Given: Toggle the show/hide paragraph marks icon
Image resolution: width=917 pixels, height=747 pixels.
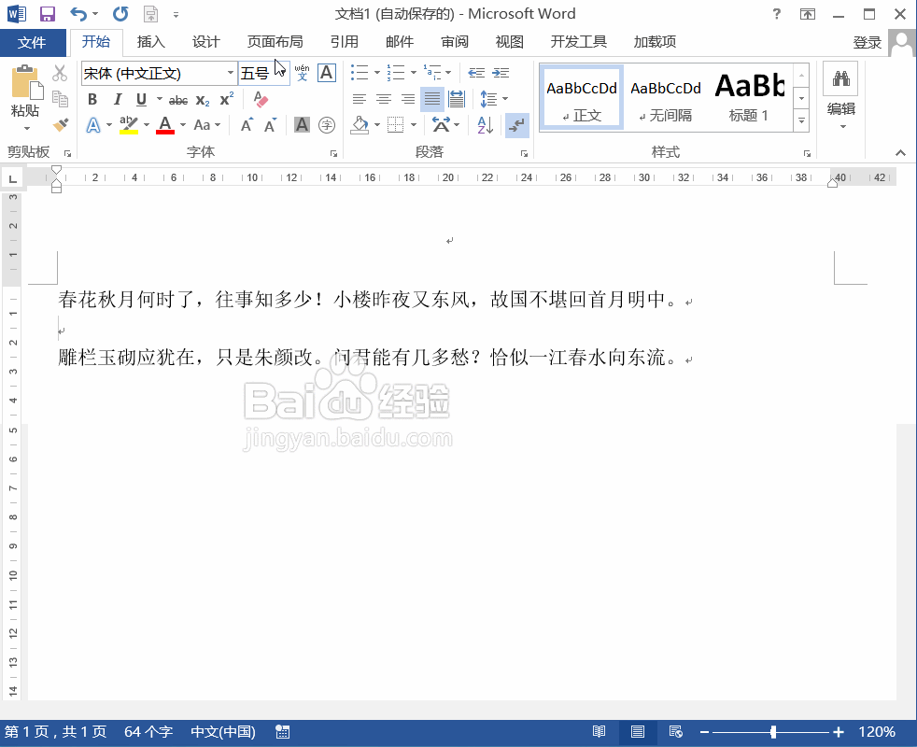Looking at the screenshot, I should click(x=516, y=125).
